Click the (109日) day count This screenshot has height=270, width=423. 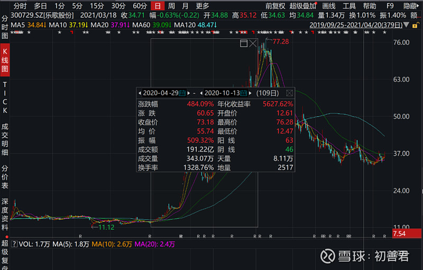[268, 93]
